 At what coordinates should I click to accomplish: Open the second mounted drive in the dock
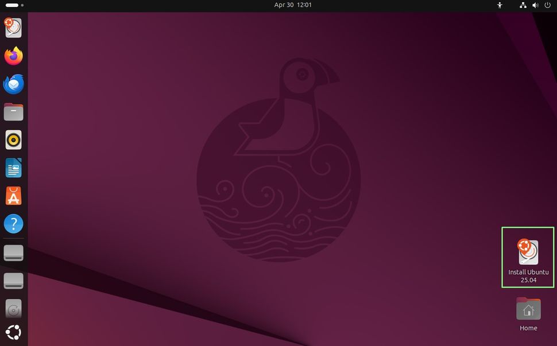(13, 281)
